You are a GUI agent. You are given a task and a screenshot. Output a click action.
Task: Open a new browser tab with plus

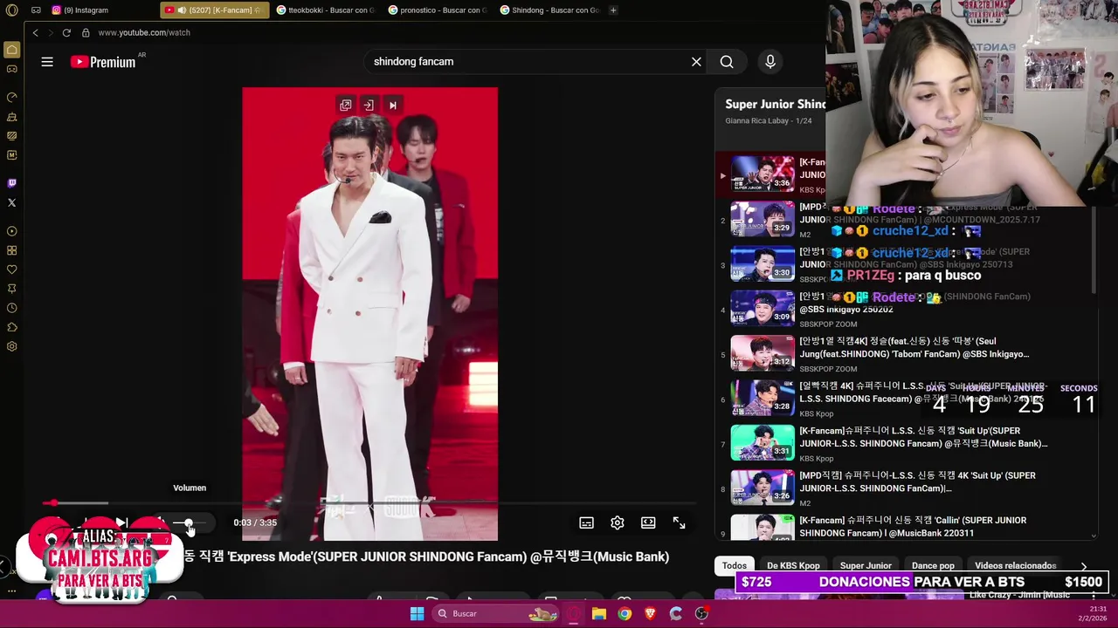pos(613,10)
